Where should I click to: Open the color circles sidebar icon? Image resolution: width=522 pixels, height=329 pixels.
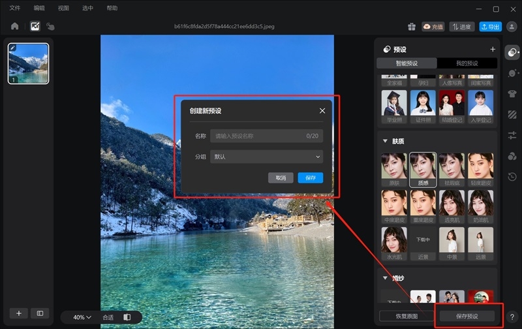pos(512,156)
